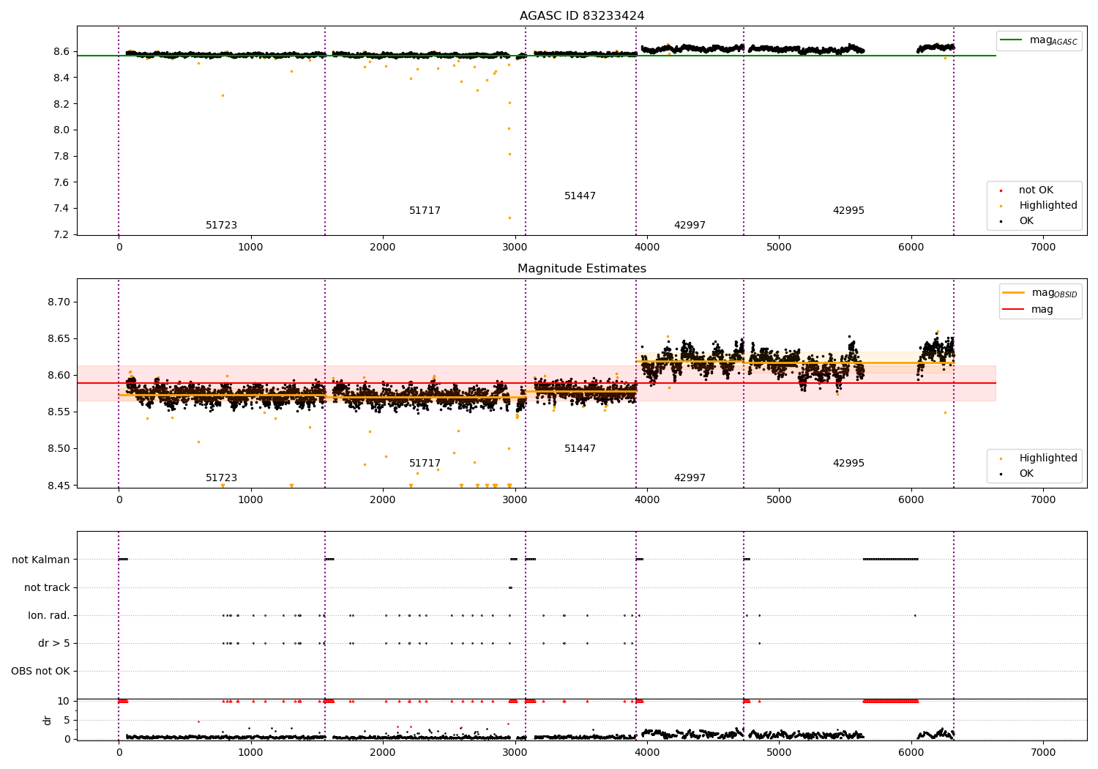1098x769 pixels.
Task: Click the 'OBS not OK' axis label
Action: [41, 672]
